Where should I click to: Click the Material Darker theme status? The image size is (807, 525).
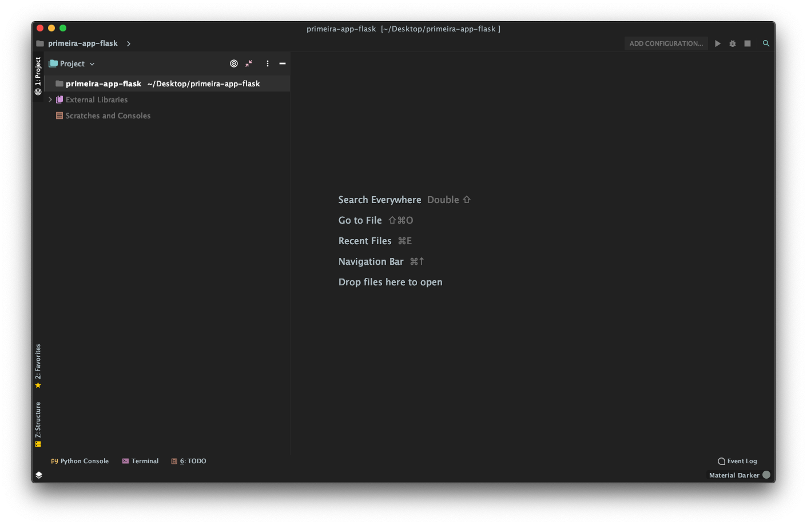click(x=734, y=475)
